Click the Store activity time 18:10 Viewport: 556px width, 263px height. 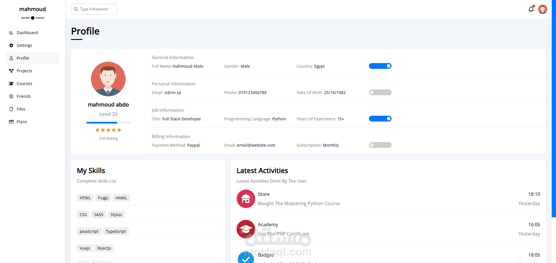coord(534,194)
